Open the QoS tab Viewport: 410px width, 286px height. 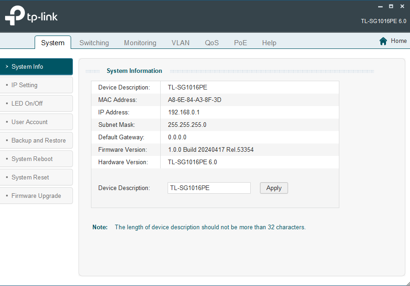[211, 42]
